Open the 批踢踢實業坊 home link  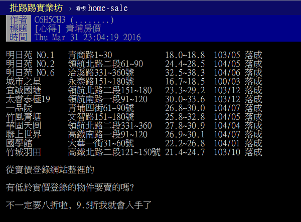click(x=36, y=8)
